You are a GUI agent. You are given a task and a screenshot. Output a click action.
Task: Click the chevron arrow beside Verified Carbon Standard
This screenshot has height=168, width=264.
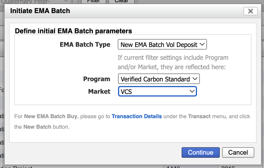[x=195, y=79]
